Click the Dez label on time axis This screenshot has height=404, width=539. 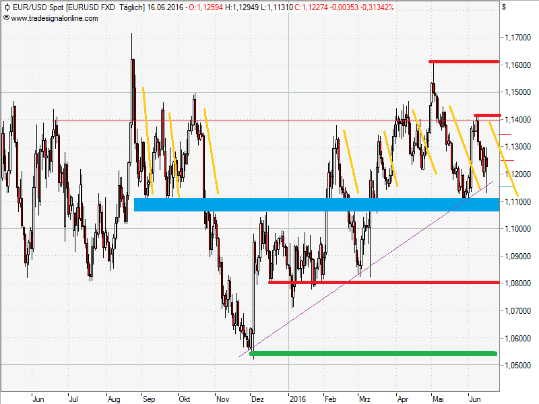tap(257, 399)
